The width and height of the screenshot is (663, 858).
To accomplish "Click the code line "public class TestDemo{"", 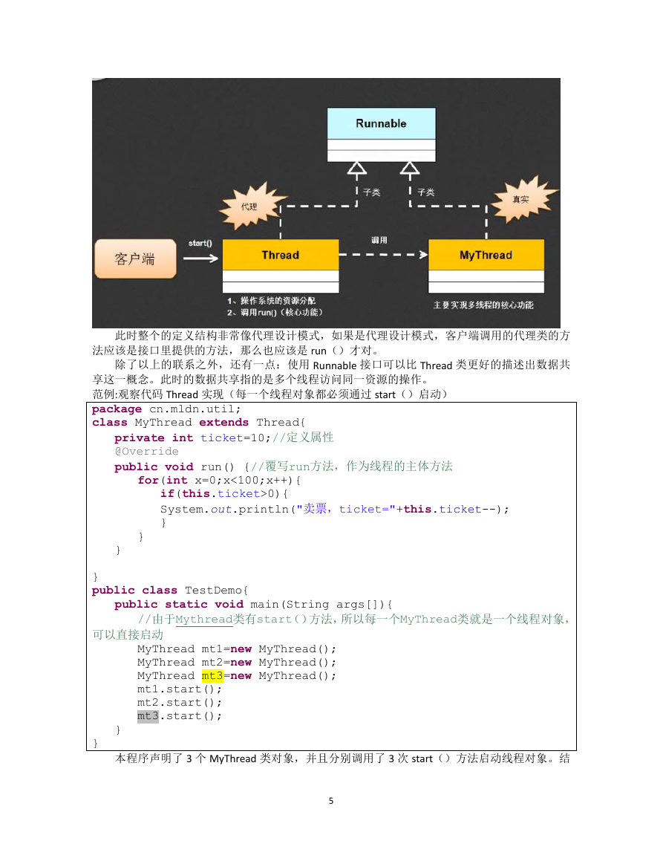I will (170, 591).
